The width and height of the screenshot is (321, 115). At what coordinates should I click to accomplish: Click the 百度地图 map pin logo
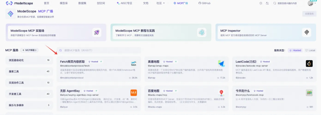pyautogui.click(x=221, y=93)
